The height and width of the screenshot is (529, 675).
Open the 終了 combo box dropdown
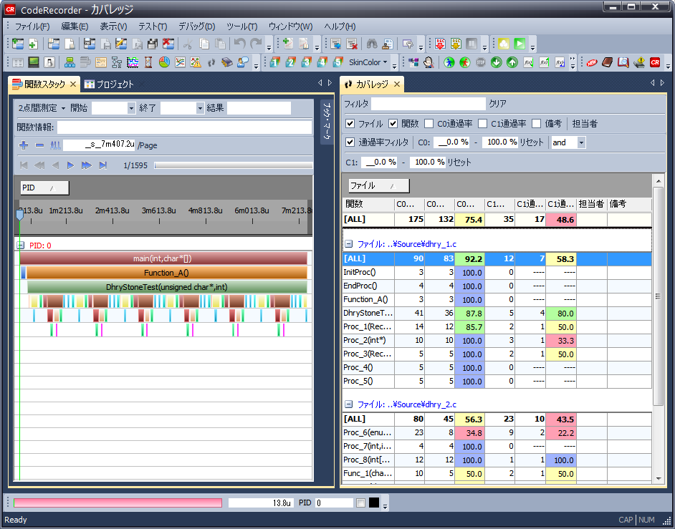pos(200,108)
